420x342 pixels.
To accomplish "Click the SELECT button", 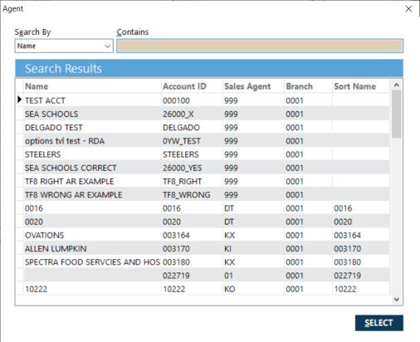I will click(379, 323).
